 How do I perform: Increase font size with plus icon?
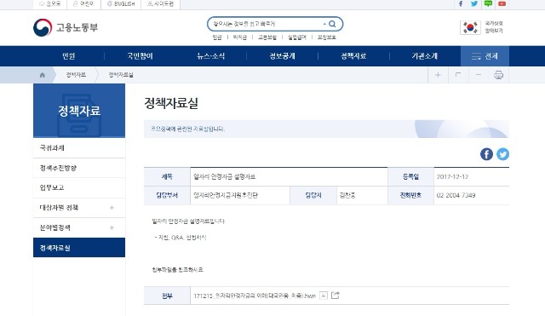click(438, 75)
